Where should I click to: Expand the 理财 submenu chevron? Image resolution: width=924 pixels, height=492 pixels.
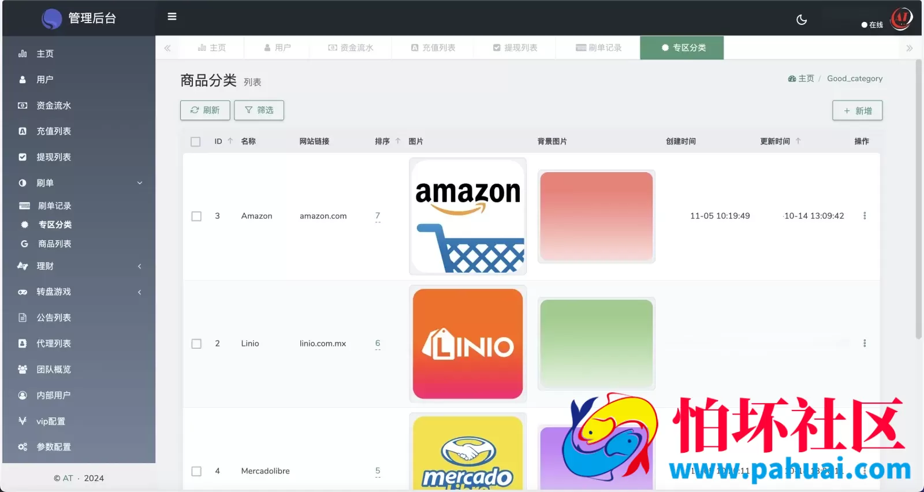(140, 266)
